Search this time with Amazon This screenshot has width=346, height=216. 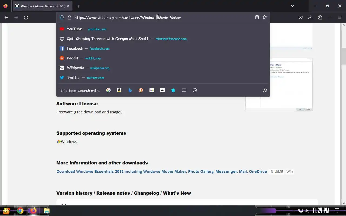pos(119,90)
